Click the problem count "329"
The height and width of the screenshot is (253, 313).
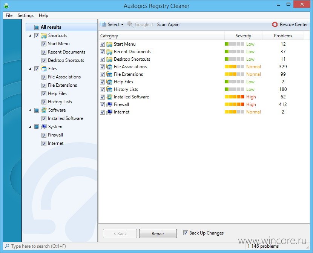tap(283, 67)
